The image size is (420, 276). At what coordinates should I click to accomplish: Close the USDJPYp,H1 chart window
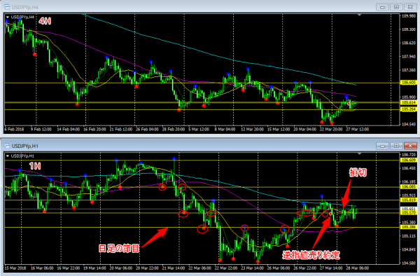(x=410, y=146)
